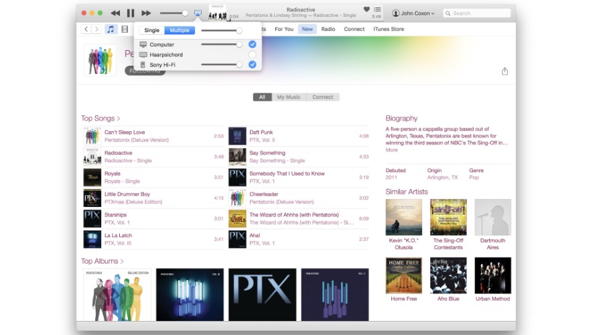This screenshot has width=603, height=335.
Task: Click the Pentatonix artist profile picture
Action: tap(100, 60)
